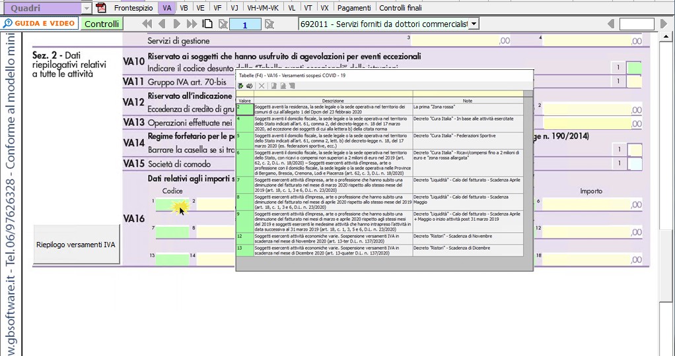Click the module number field showing 1
This screenshot has width=675, height=356.
[245, 24]
